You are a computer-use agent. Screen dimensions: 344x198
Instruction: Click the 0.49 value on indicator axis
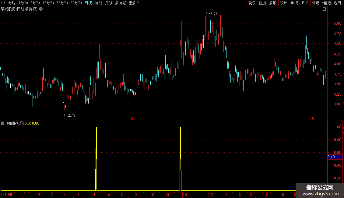click(331, 157)
